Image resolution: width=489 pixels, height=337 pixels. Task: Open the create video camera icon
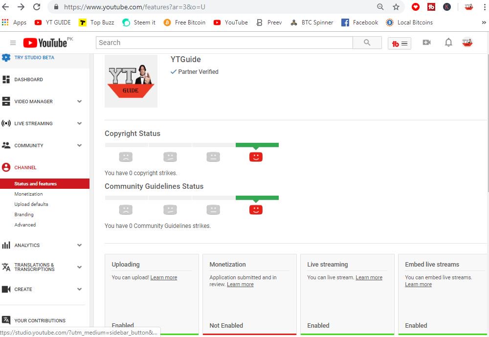click(426, 43)
